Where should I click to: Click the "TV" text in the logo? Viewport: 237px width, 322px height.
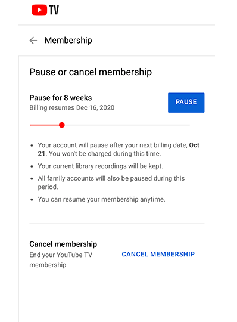point(54,10)
